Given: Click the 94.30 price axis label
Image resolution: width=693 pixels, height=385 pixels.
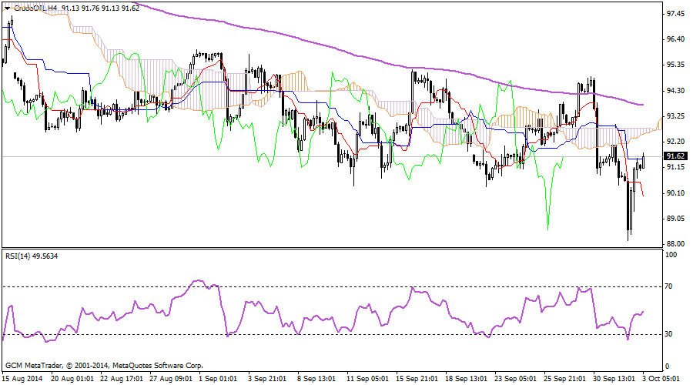Looking at the screenshot, I should point(677,90).
